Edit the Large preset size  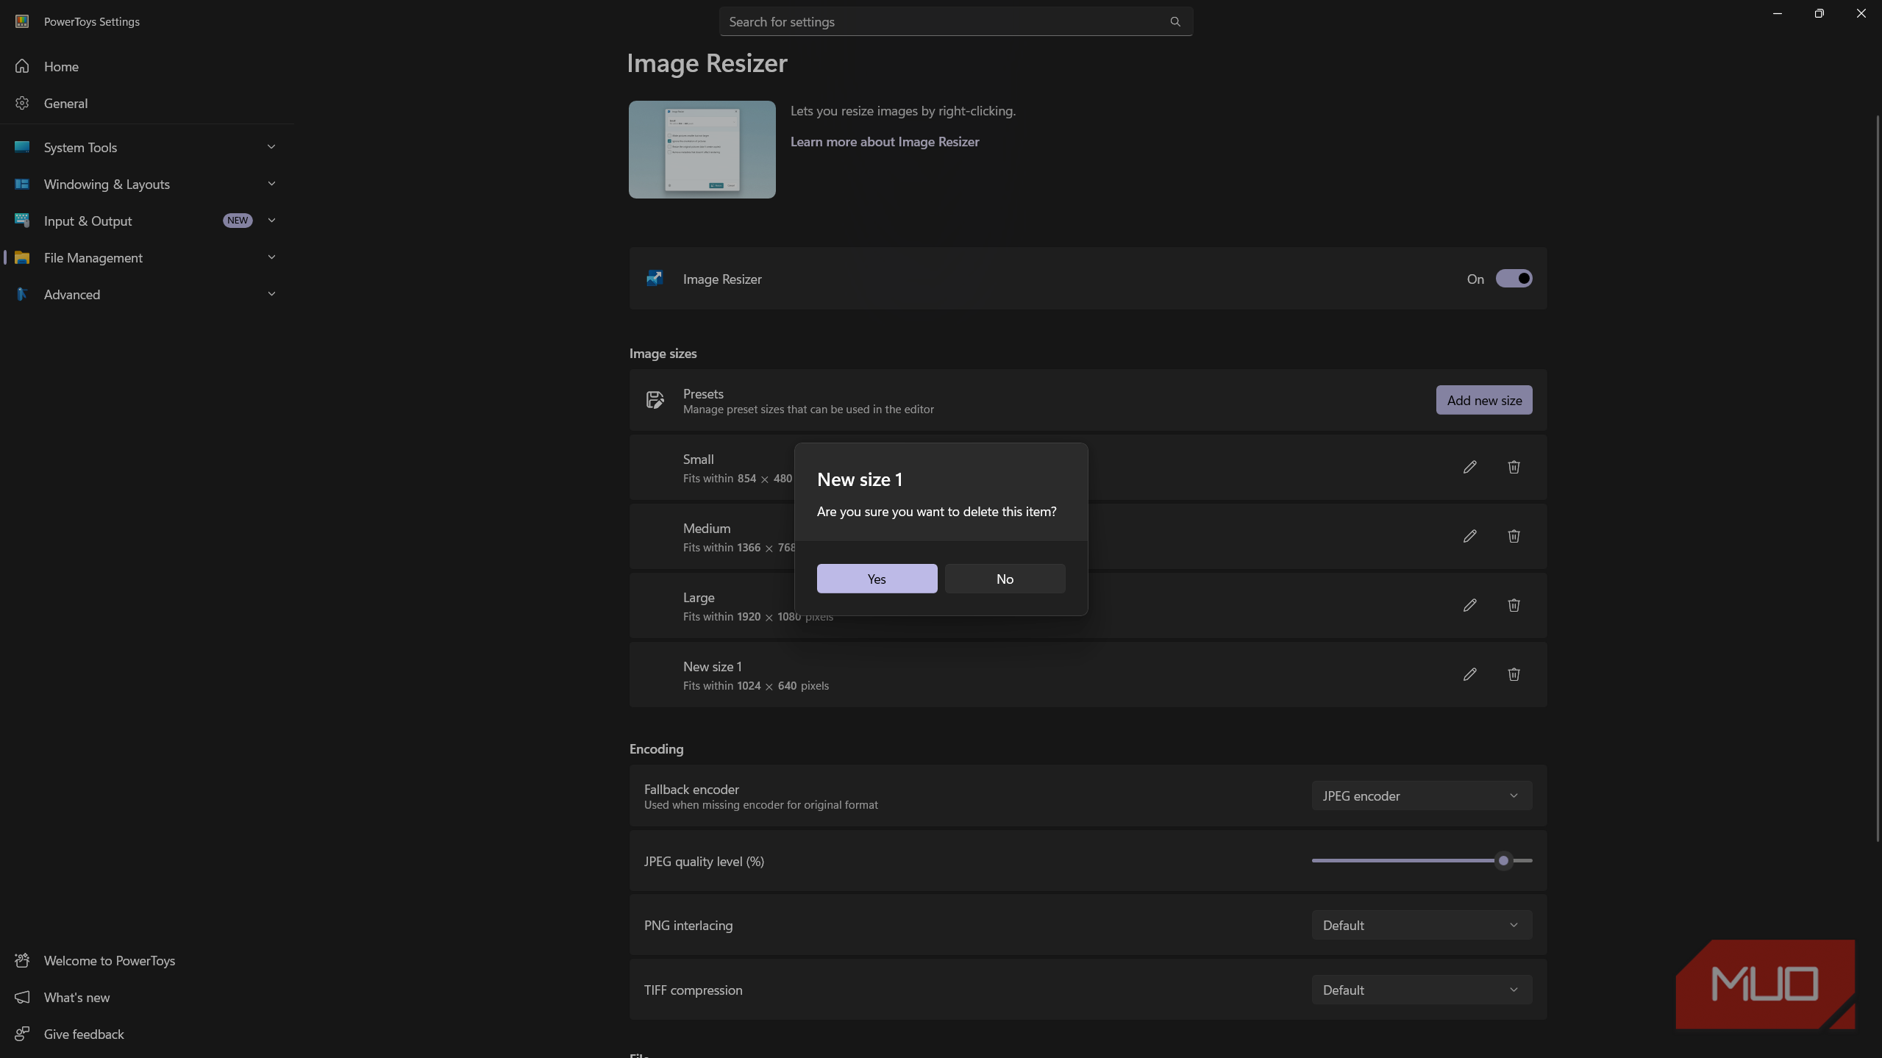pos(1469,605)
